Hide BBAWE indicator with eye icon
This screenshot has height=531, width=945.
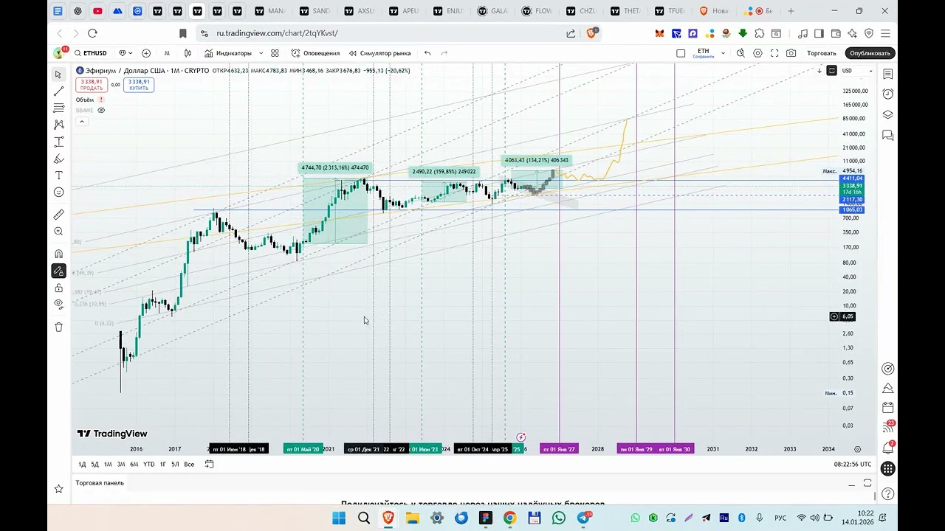click(x=101, y=110)
